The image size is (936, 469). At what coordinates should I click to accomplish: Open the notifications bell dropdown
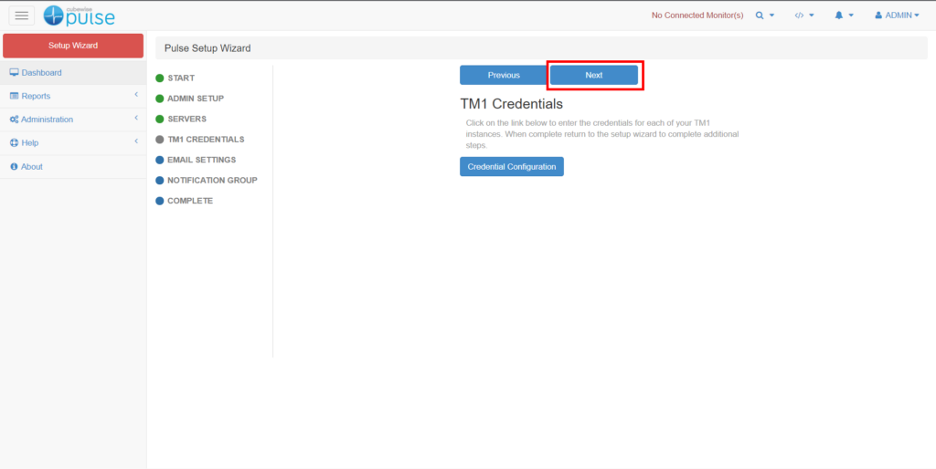tap(844, 16)
